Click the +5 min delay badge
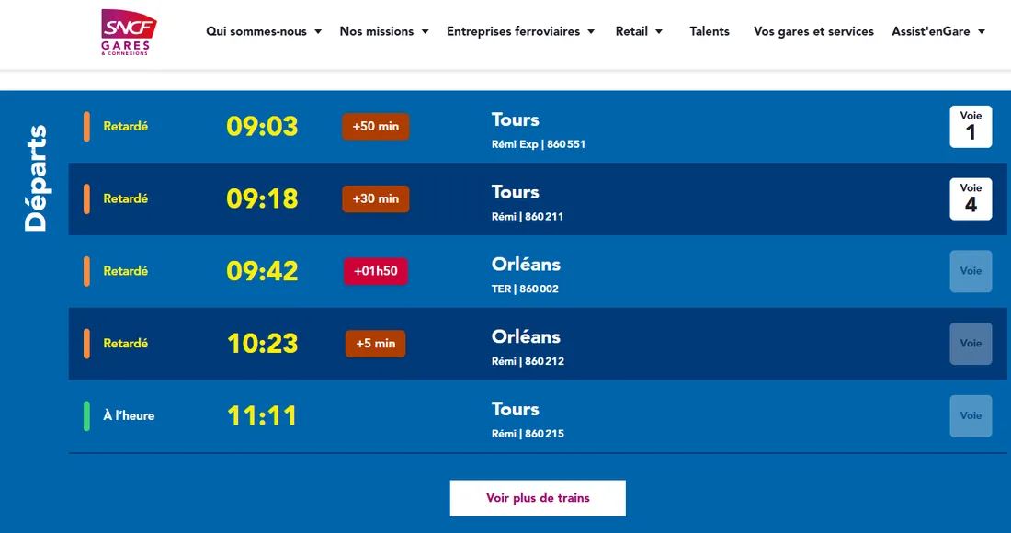 375,343
